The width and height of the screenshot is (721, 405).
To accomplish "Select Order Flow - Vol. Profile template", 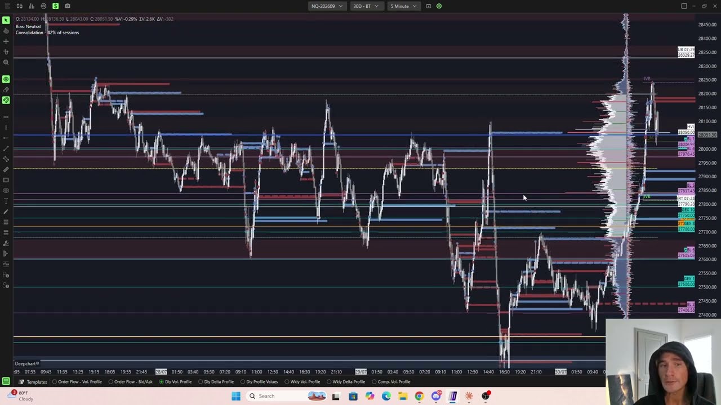I will pyautogui.click(x=77, y=382).
